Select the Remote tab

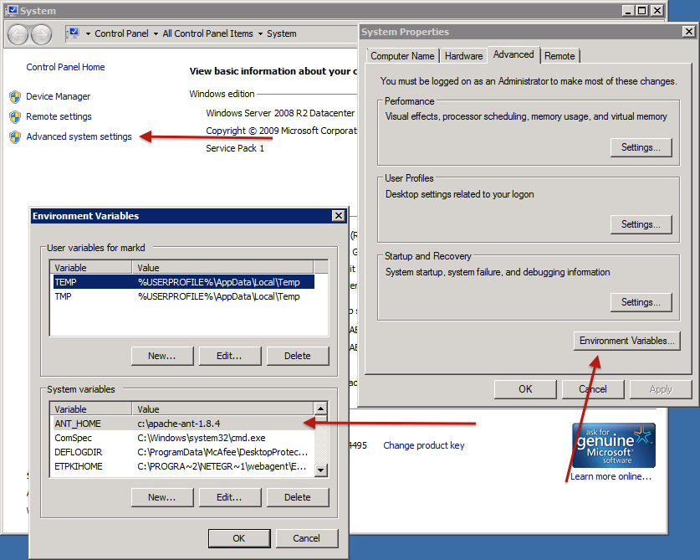(x=559, y=56)
